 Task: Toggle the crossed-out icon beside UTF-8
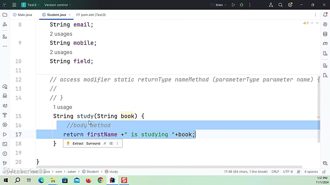tap(299, 172)
